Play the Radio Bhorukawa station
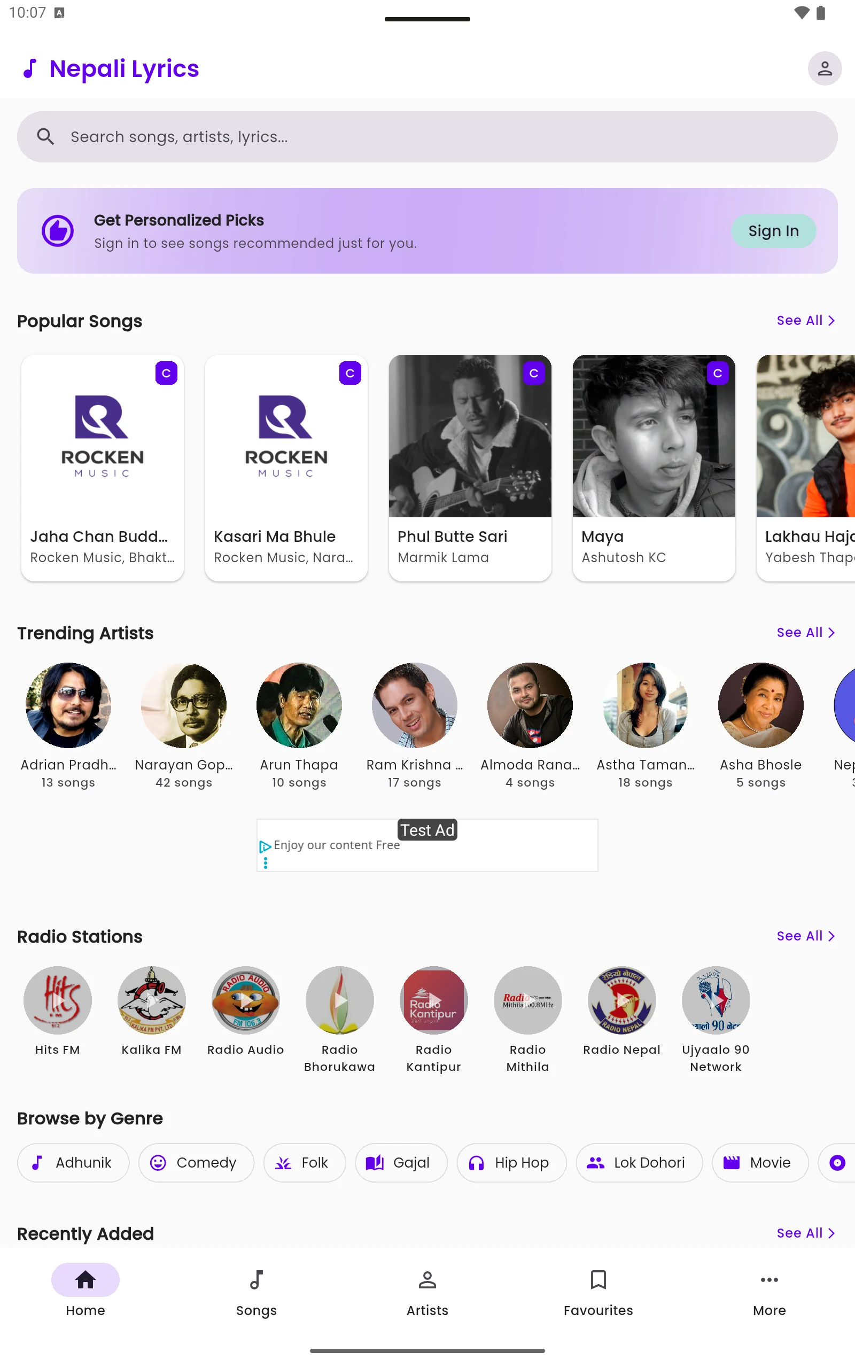Screen dimensions: 855x1368 pos(340,1000)
